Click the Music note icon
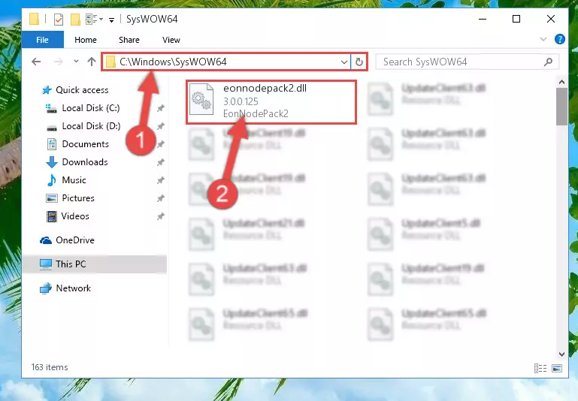This screenshot has height=401, width=578. pos(52,180)
